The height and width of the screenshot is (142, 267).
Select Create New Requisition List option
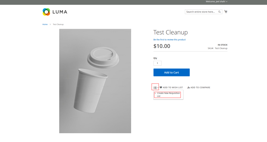tap(168, 94)
